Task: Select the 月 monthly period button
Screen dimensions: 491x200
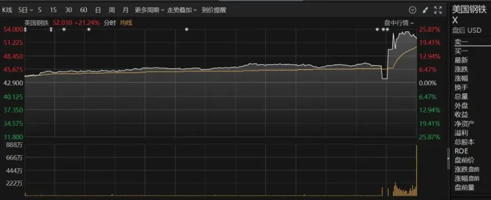Action: pyautogui.click(x=126, y=10)
